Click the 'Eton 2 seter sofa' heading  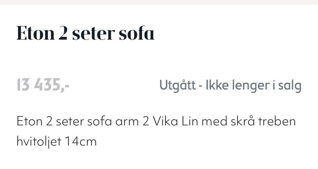[85, 34]
